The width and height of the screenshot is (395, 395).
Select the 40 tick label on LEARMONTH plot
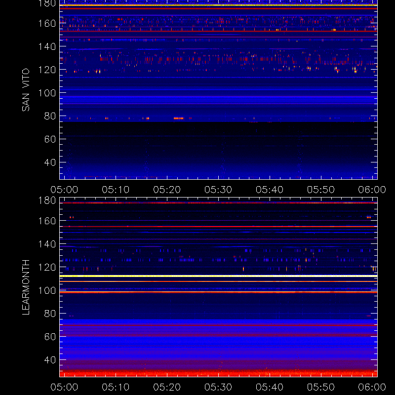click(50, 360)
